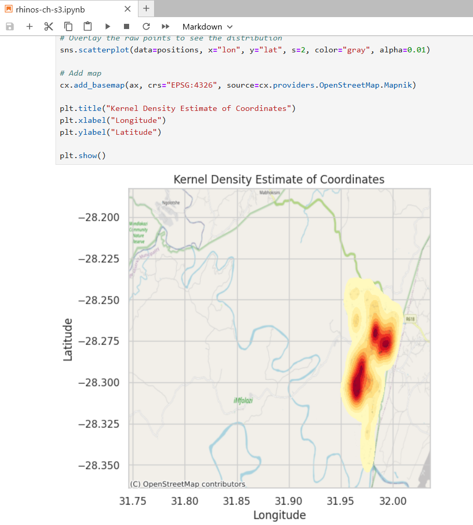Cut the selected cell with scissors icon
This screenshot has width=473, height=525.
click(x=48, y=26)
